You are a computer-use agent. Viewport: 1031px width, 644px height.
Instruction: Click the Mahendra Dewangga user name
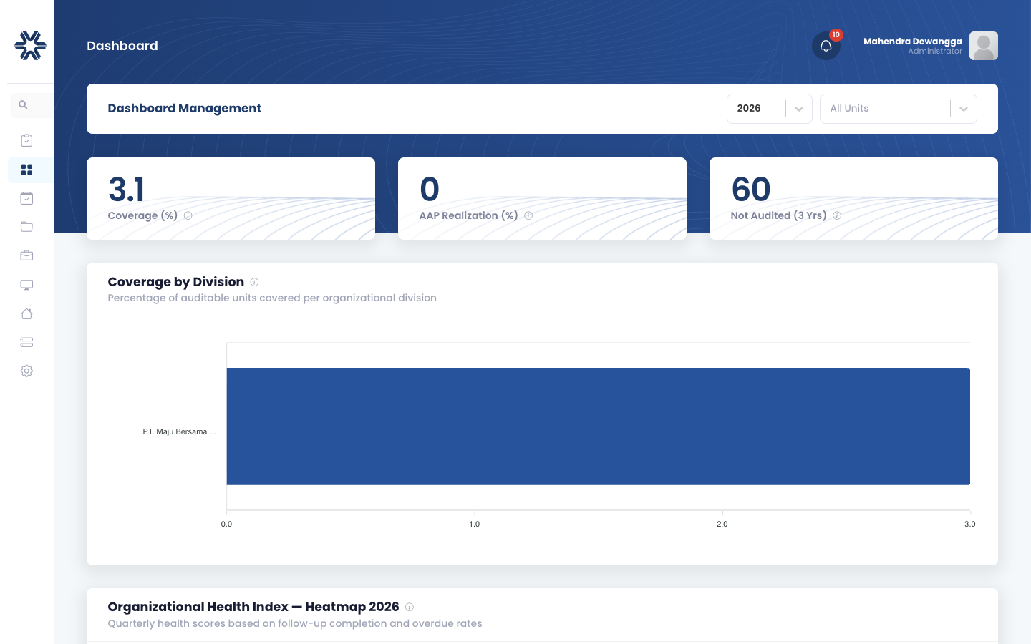pos(913,41)
